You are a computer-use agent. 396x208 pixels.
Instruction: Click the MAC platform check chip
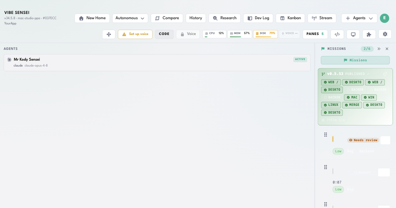(352, 97)
